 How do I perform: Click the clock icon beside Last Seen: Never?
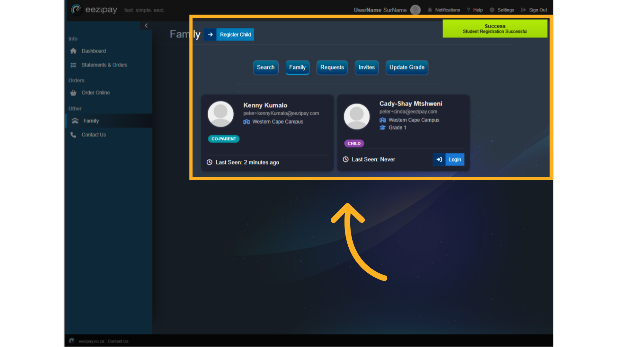[346, 159]
